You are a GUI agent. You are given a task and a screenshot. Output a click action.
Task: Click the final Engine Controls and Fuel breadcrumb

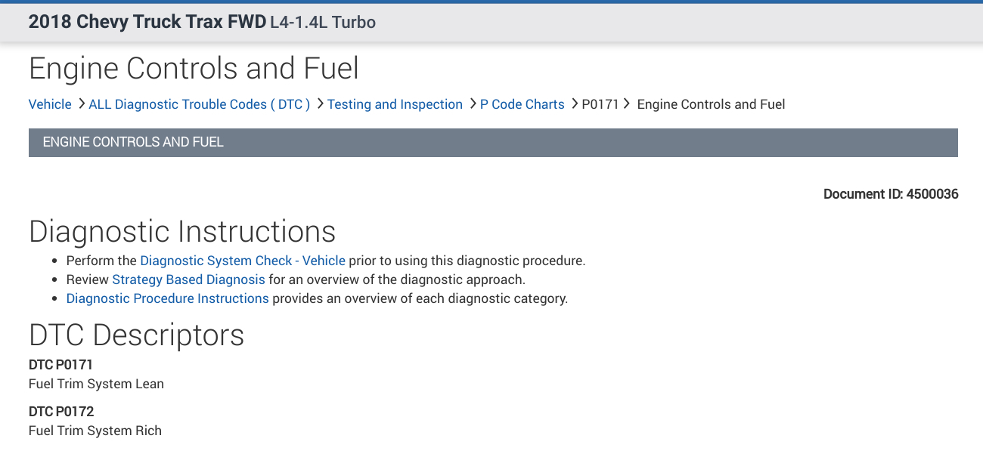click(711, 104)
